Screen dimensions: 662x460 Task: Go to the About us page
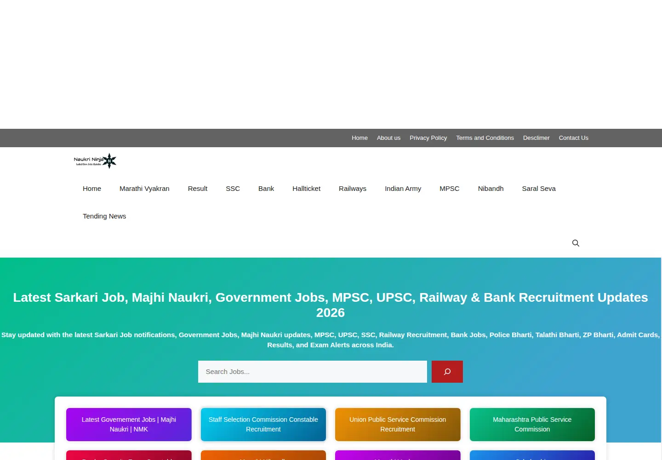tap(388, 138)
